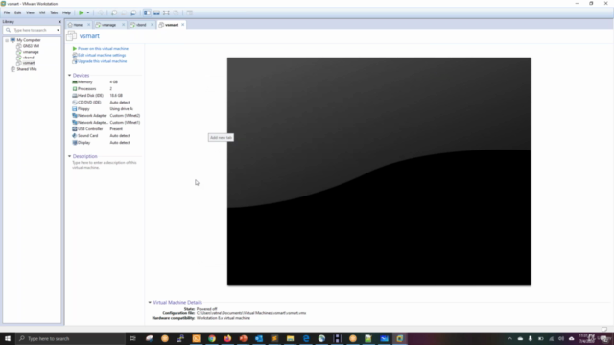Open the View menu
Image resolution: width=614 pixels, height=345 pixels.
(30, 12)
